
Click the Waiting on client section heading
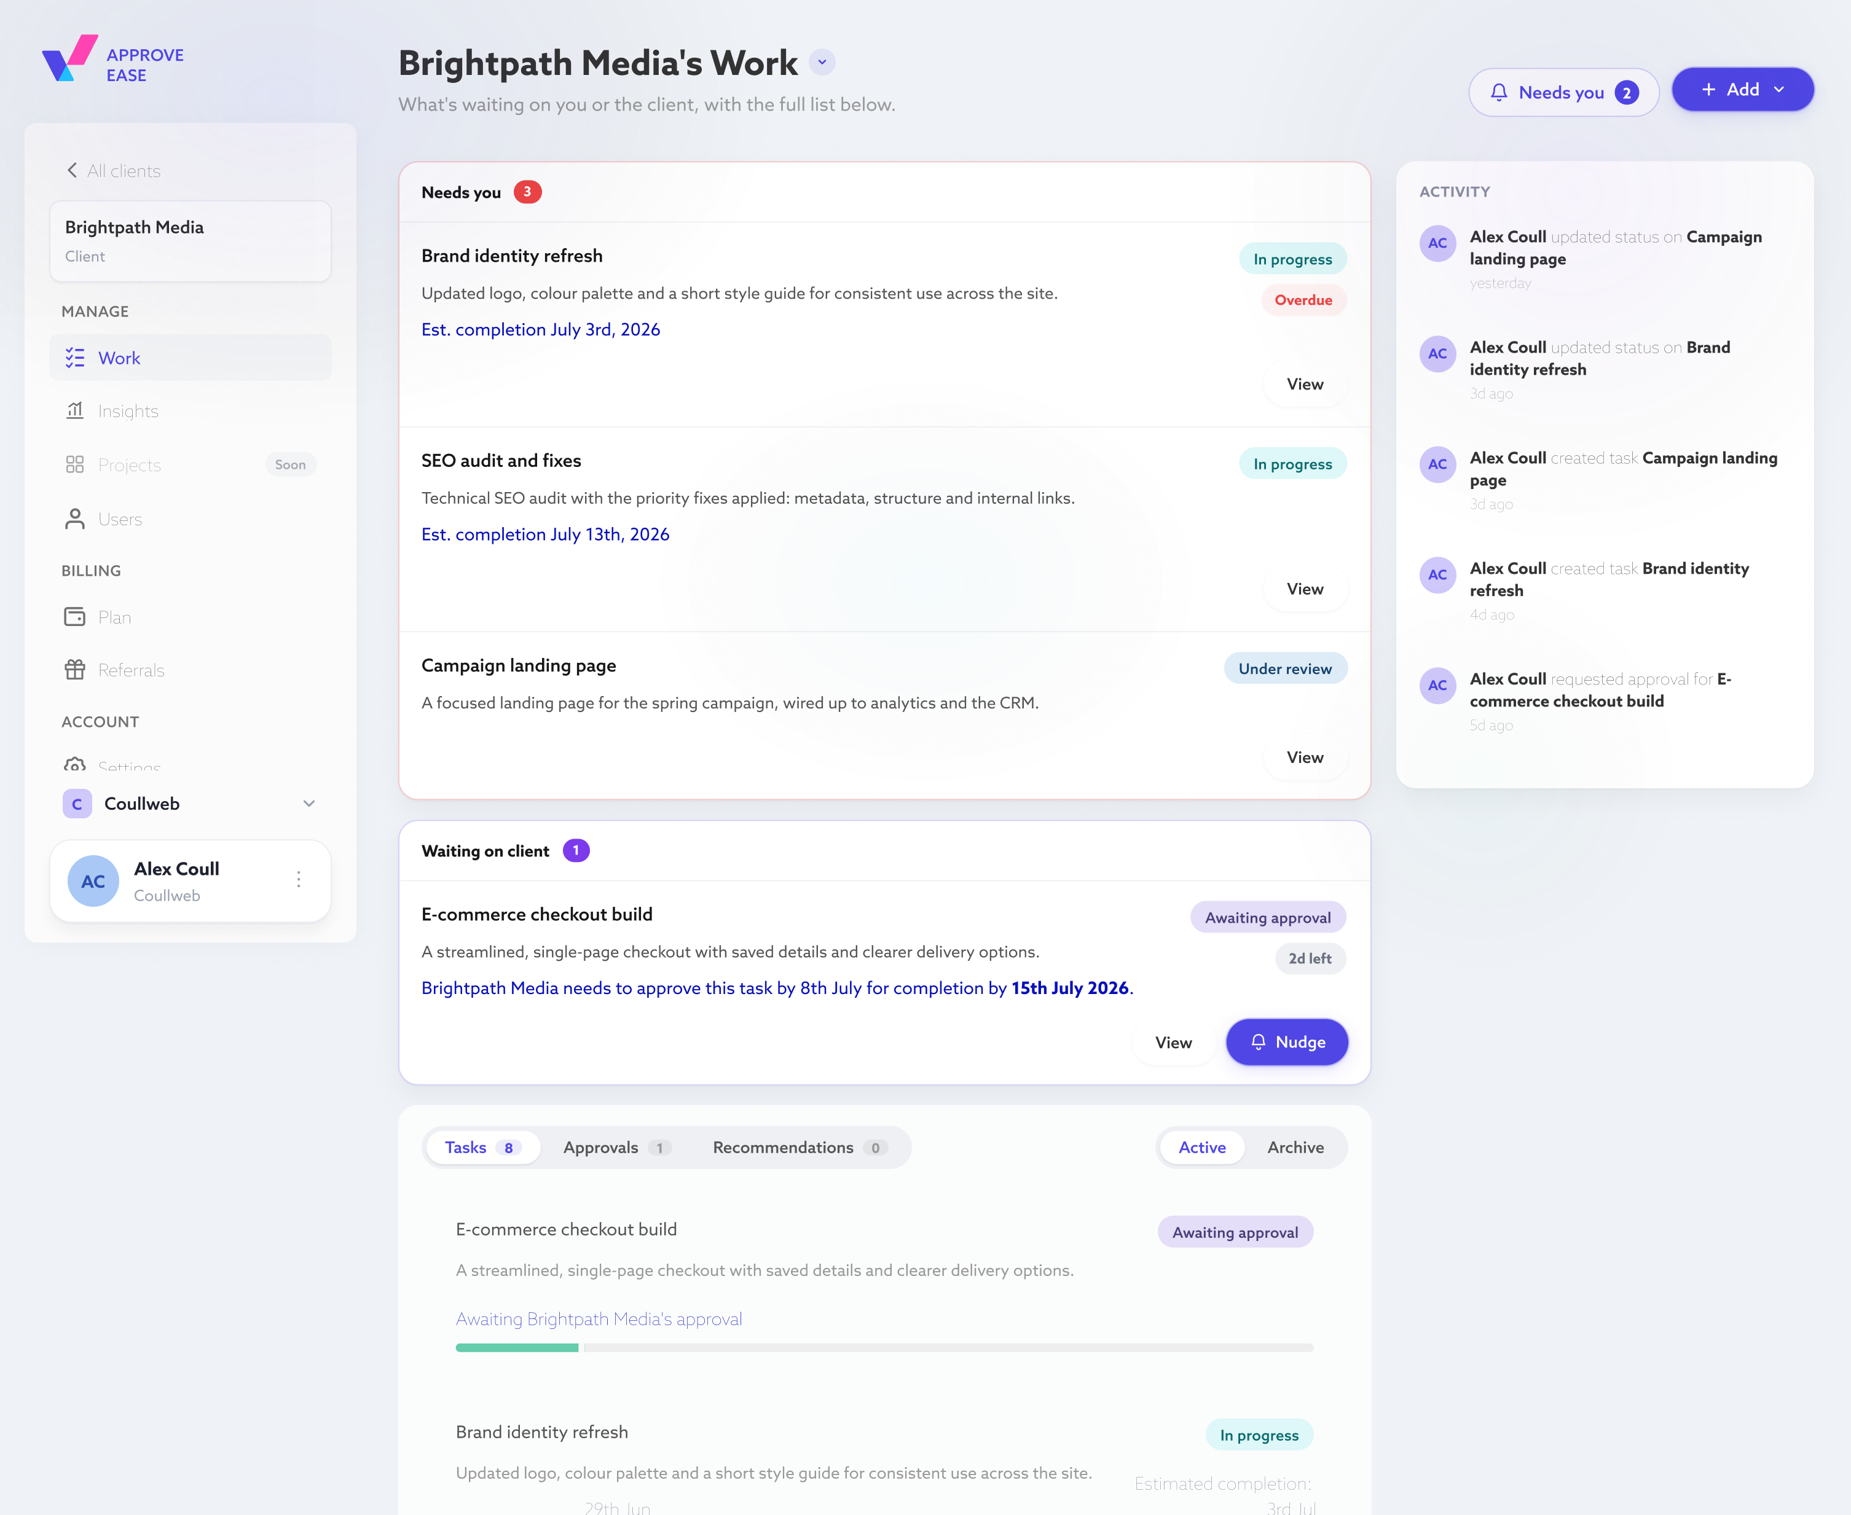click(485, 851)
